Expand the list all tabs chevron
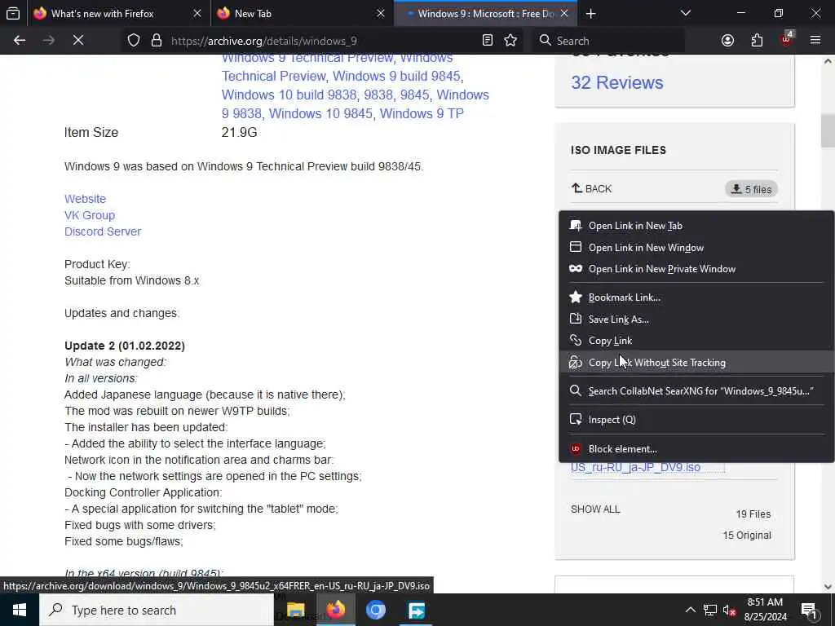The image size is (835, 626). (x=685, y=13)
